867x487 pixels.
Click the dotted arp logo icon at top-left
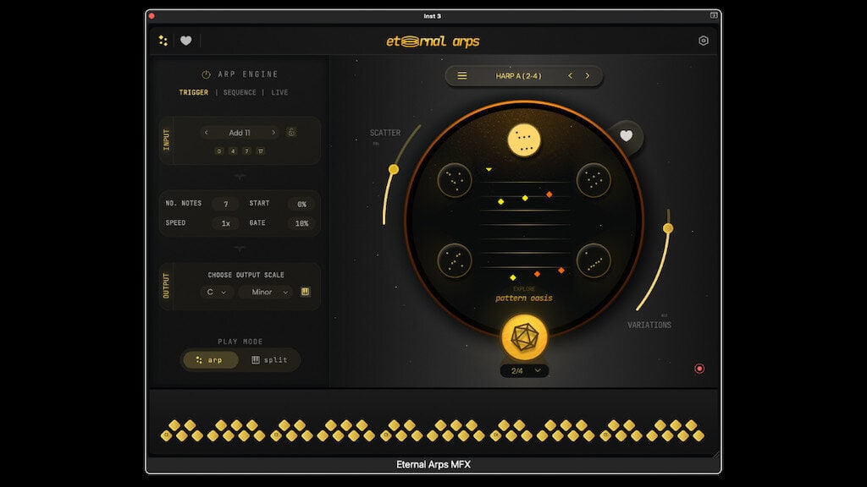(x=163, y=41)
